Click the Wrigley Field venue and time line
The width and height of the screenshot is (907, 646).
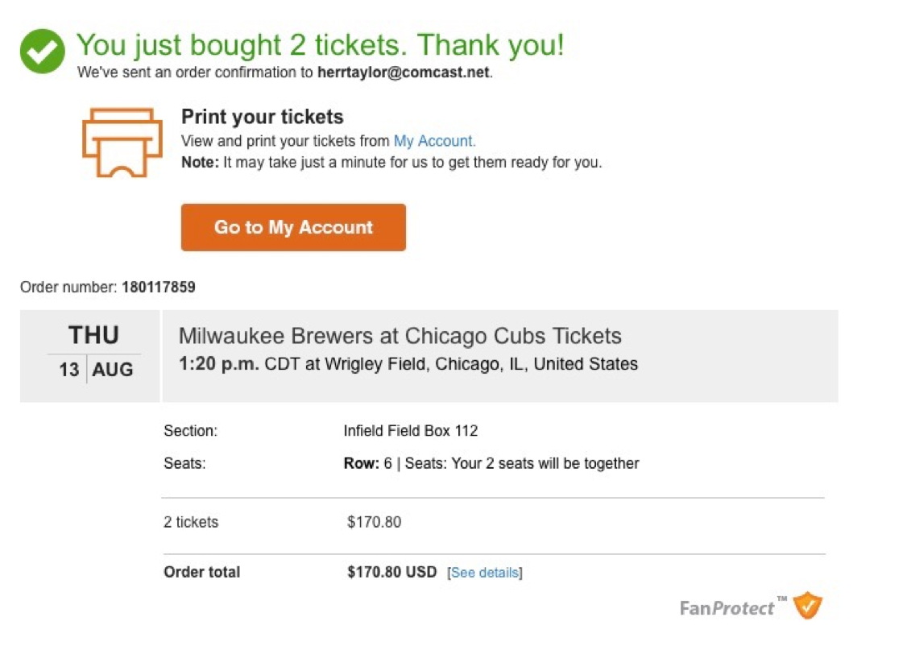click(408, 364)
